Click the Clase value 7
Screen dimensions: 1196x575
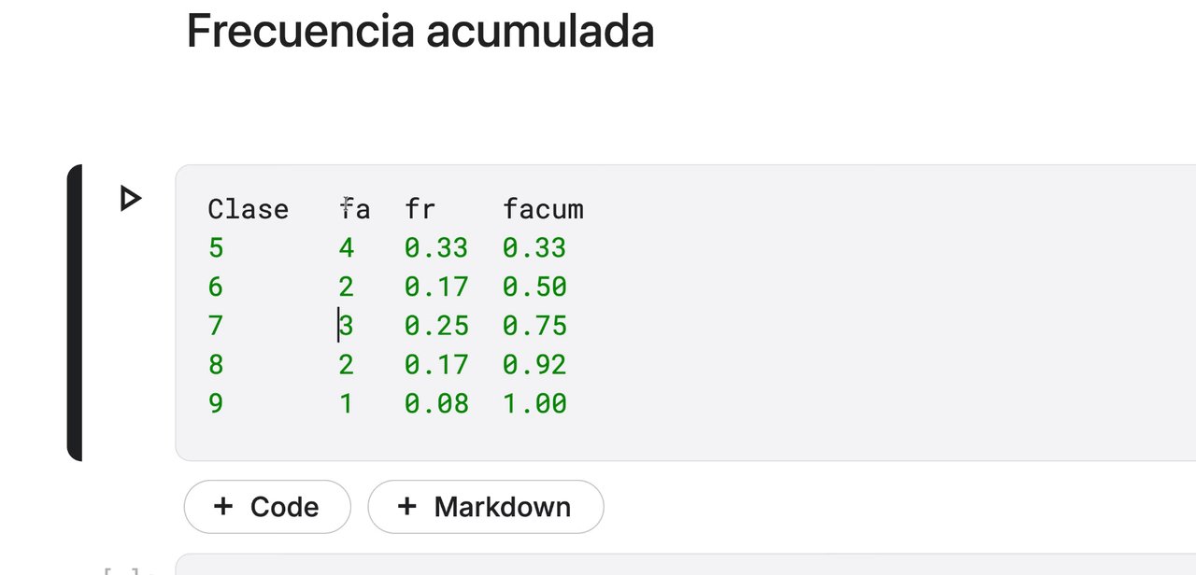(x=216, y=326)
